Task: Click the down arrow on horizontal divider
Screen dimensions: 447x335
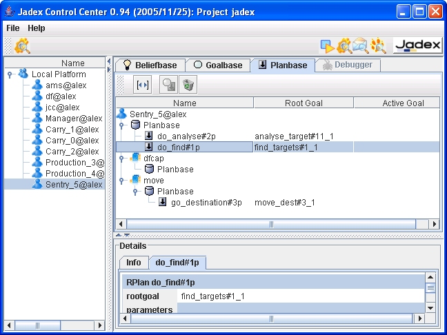Action: pyautogui.click(x=127, y=235)
